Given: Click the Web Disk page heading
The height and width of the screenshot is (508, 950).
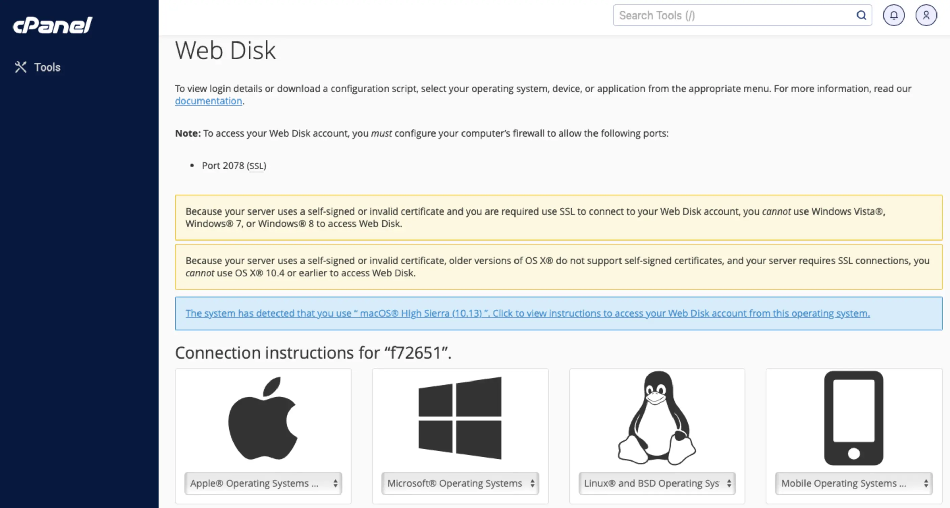Looking at the screenshot, I should pos(225,51).
